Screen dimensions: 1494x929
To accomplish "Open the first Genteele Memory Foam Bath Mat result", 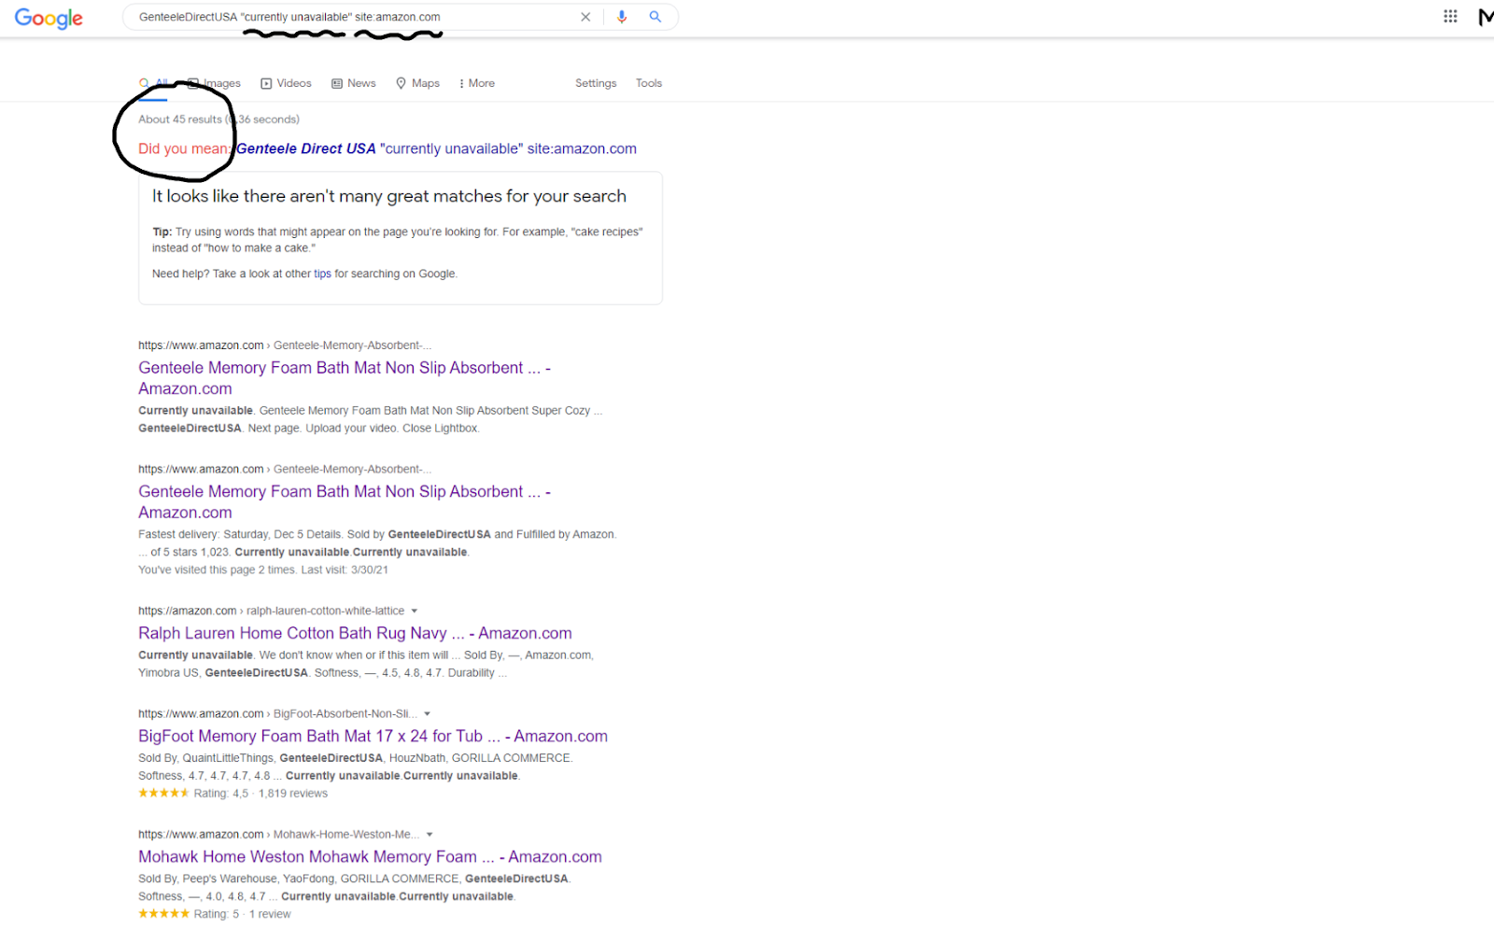I will (345, 378).
